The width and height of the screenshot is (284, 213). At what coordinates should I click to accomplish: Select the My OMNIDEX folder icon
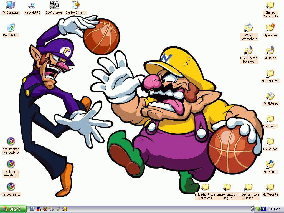tap(270, 73)
